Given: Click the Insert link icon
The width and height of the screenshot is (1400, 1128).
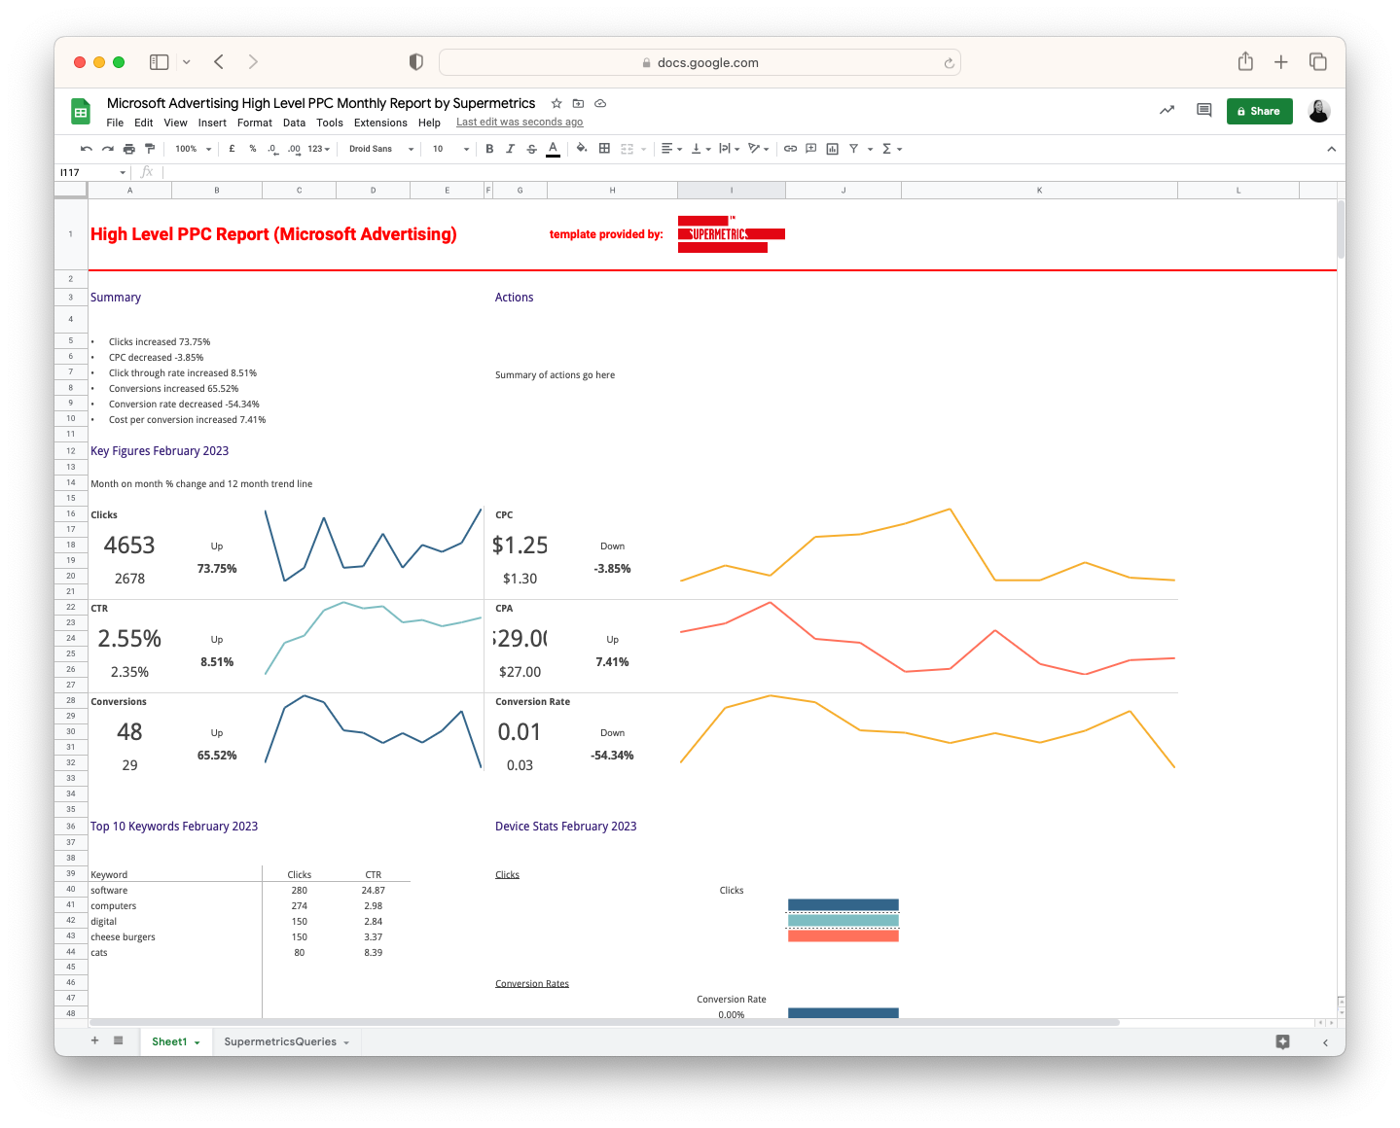Looking at the screenshot, I should tap(790, 149).
